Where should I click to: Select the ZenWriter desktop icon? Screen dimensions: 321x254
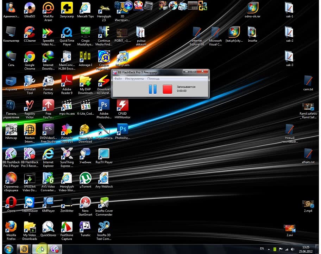(67, 205)
